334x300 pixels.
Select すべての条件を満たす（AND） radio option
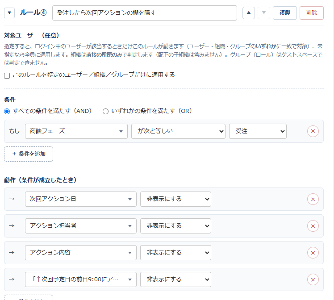point(7,111)
